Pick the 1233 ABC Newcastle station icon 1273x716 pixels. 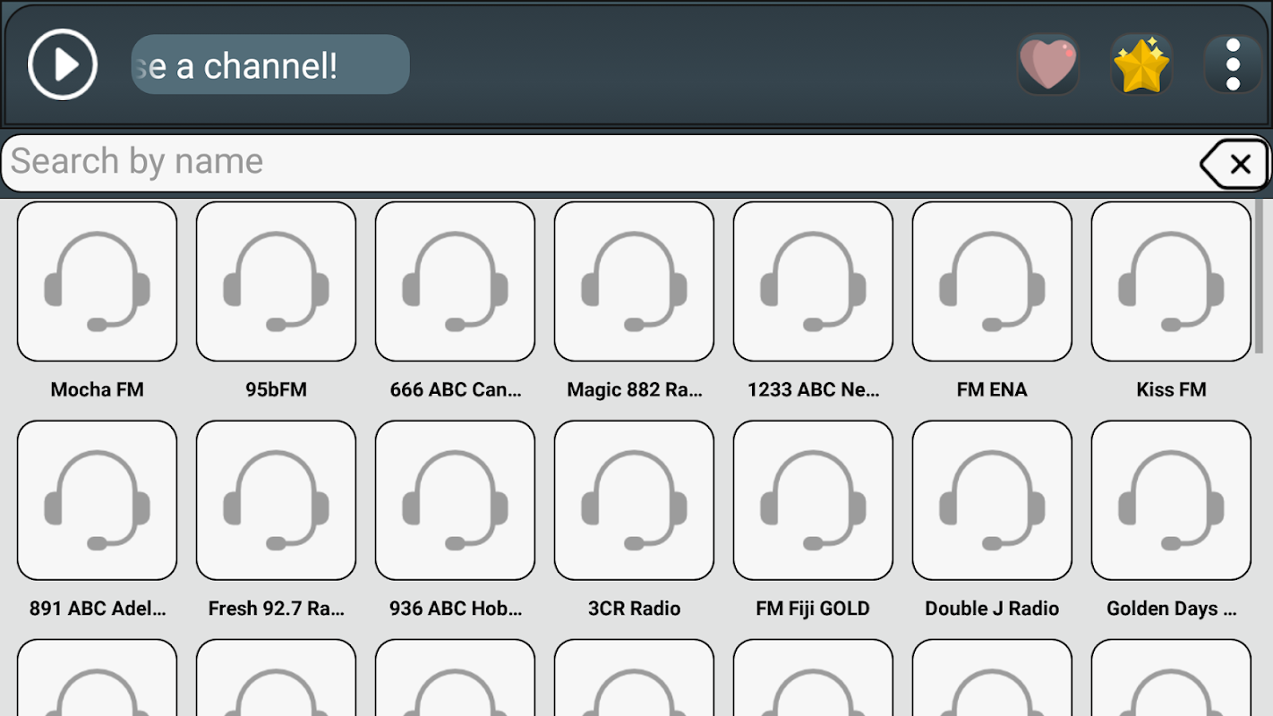pyautogui.click(x=814, y=281)
